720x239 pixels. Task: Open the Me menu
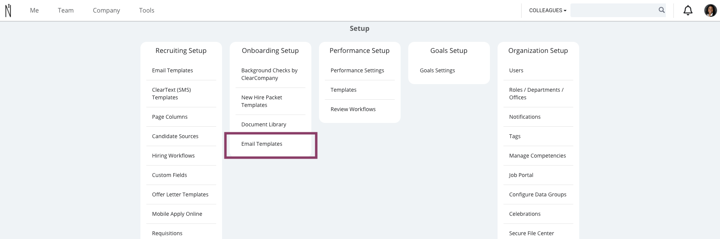click(x=34, y=10)
